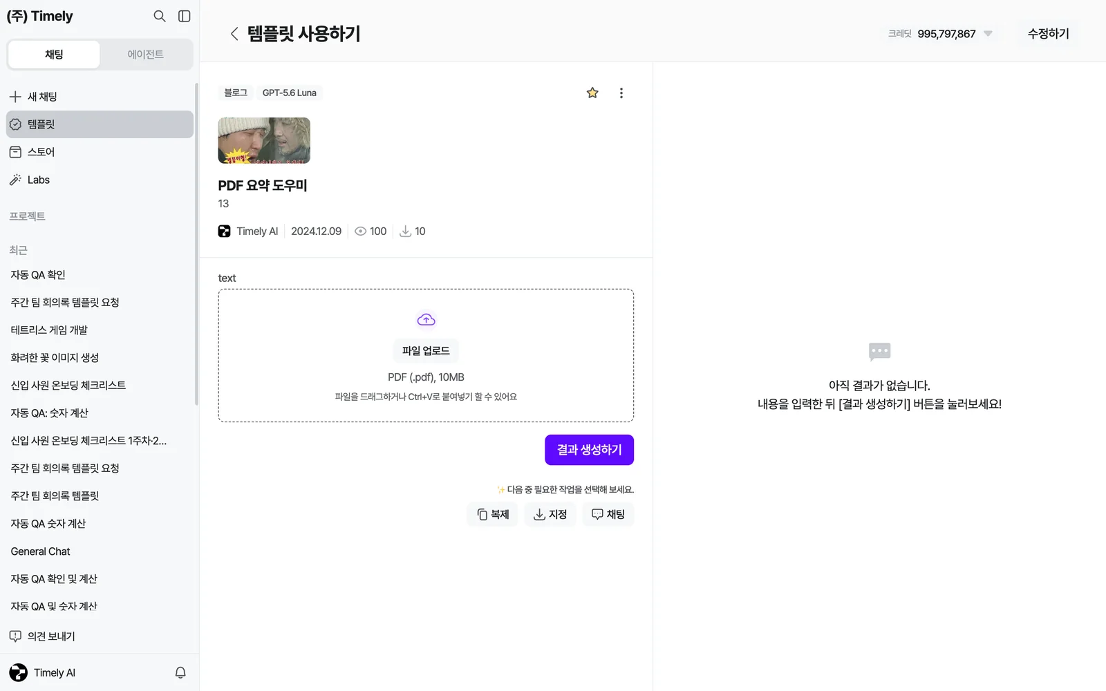Click the 채팅 button under next actions

[608, 514]
